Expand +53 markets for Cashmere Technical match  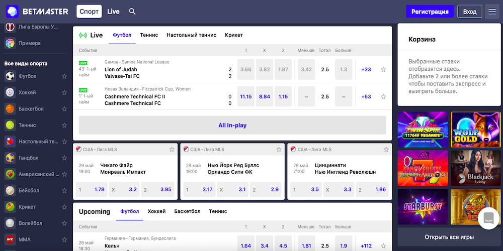(x=366, y=96)
